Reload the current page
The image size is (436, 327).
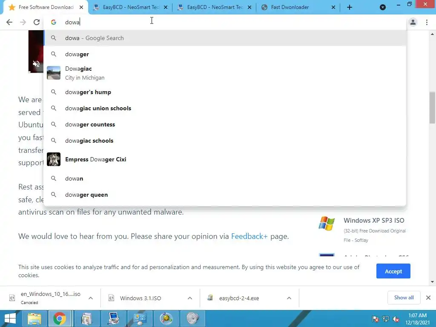tap(37, 22)
